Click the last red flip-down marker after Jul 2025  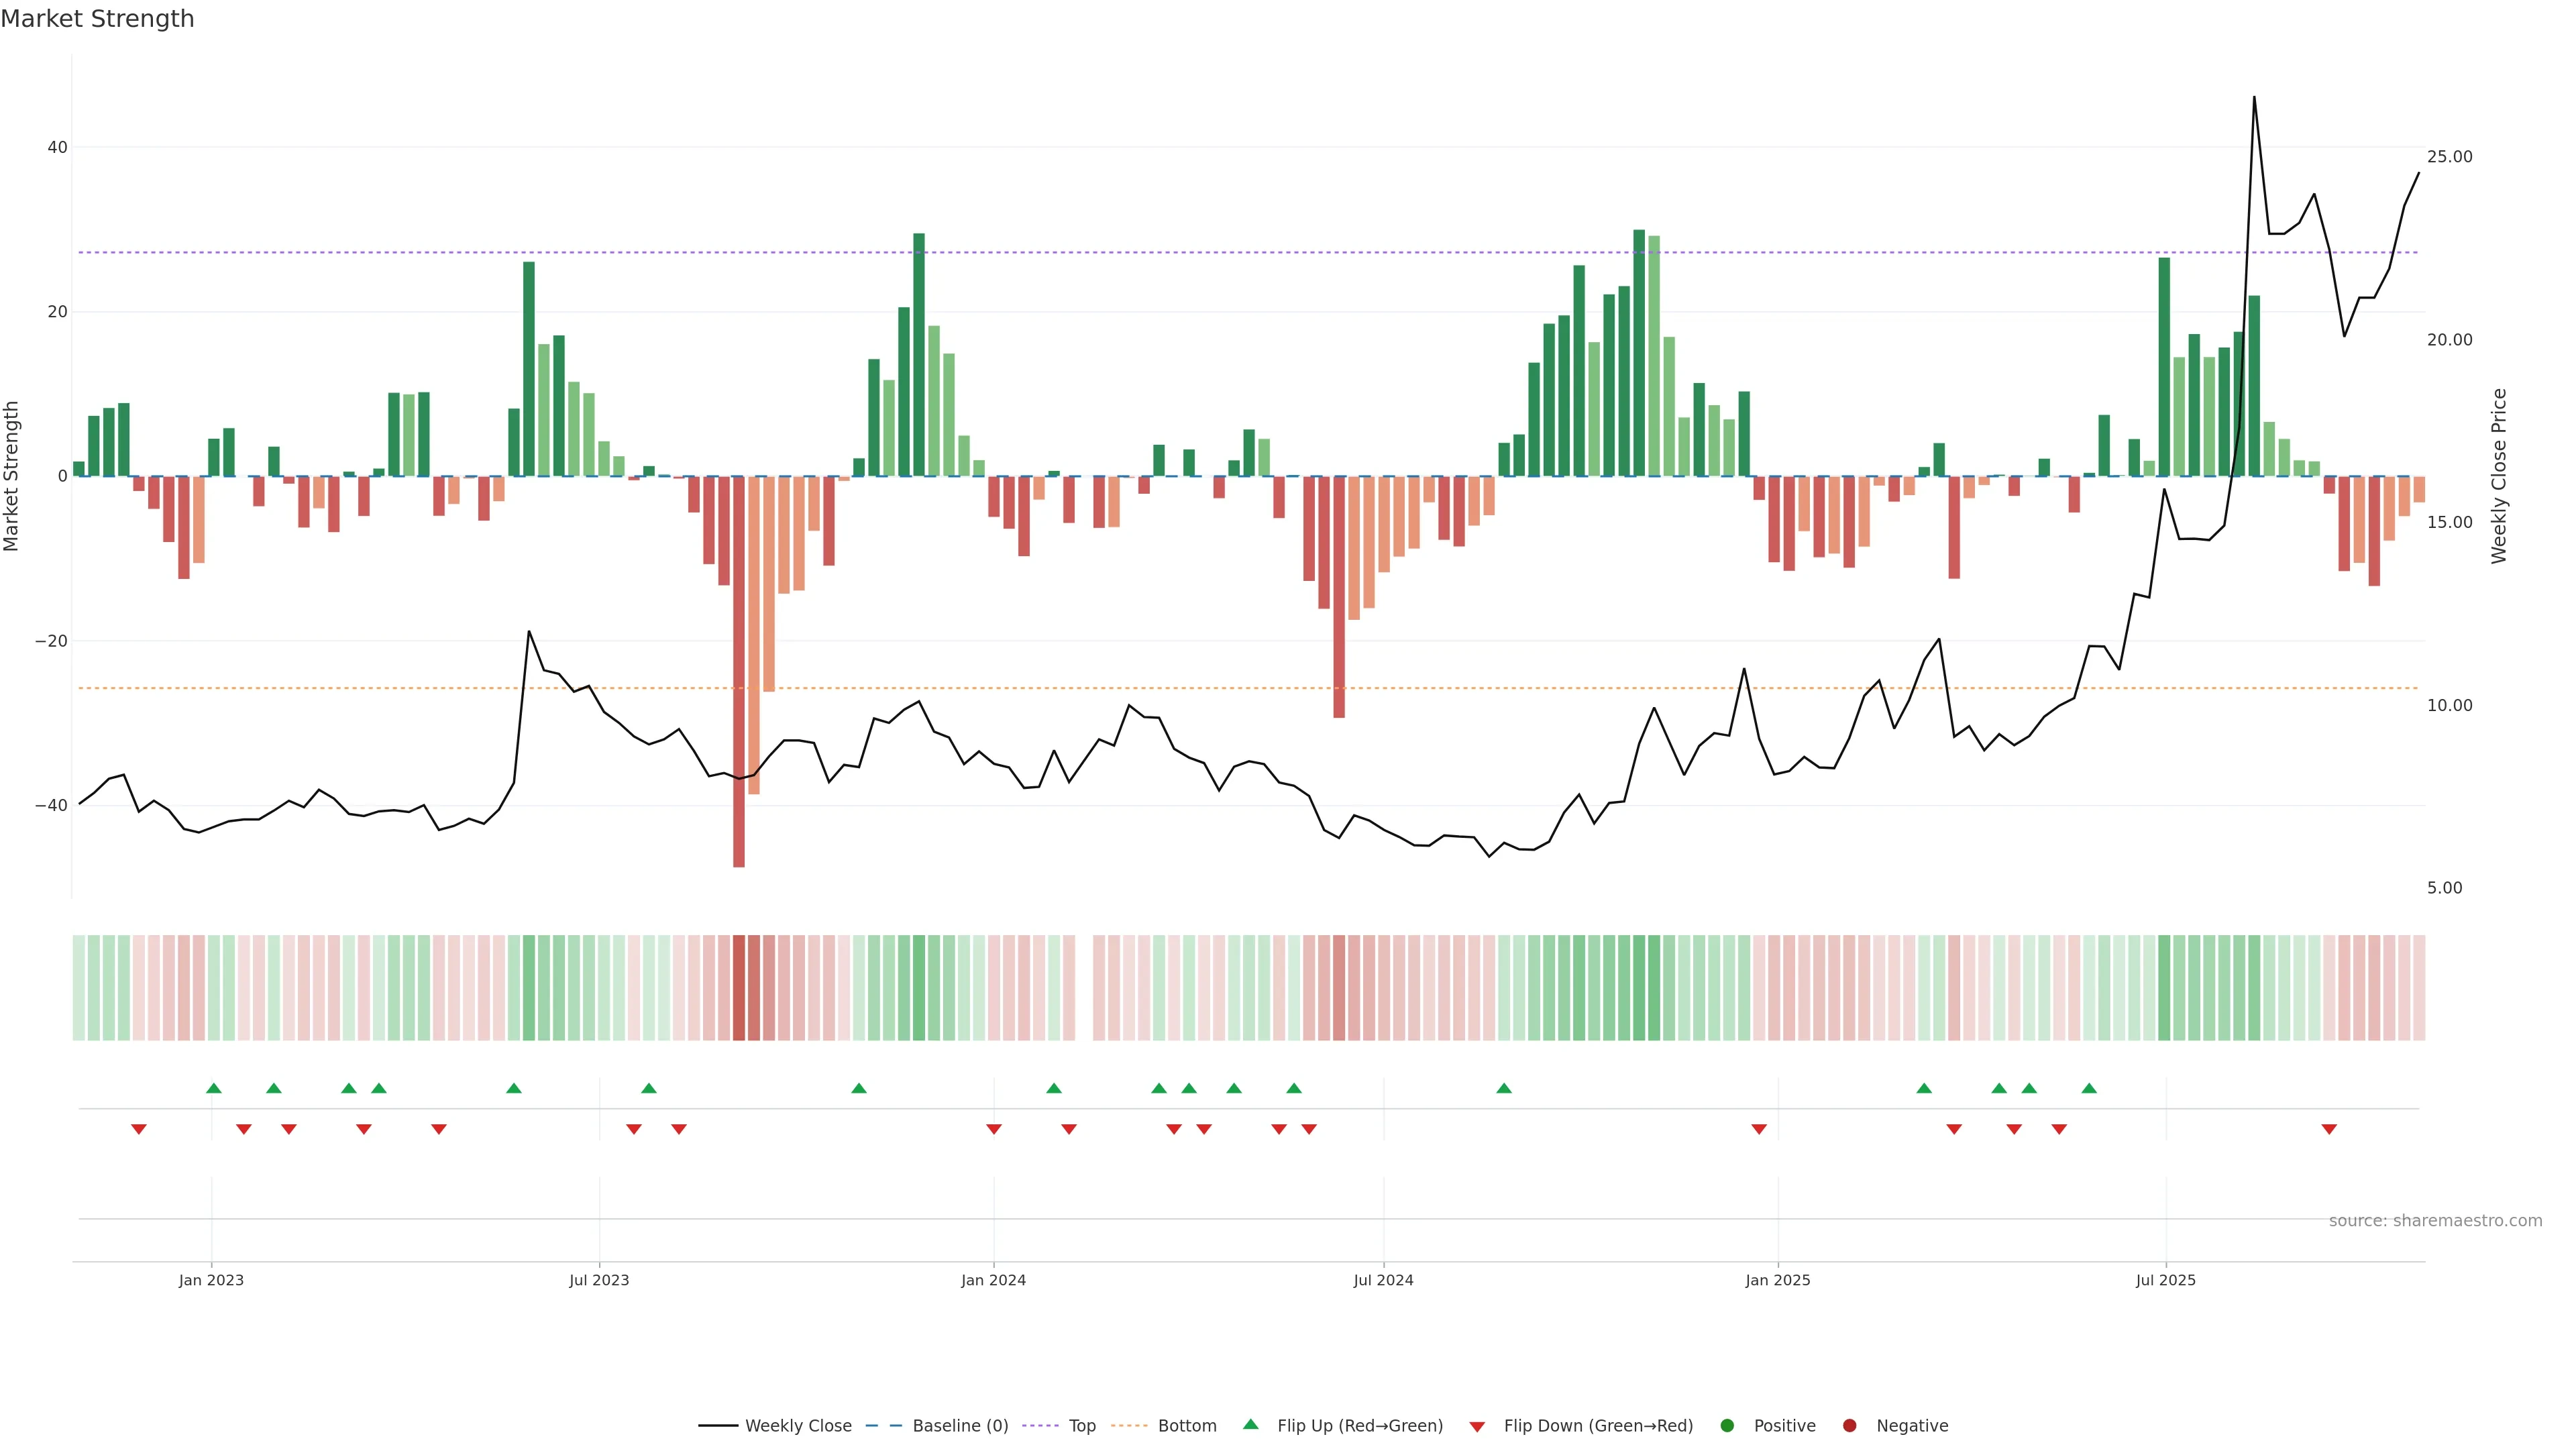(2329, 1129)
